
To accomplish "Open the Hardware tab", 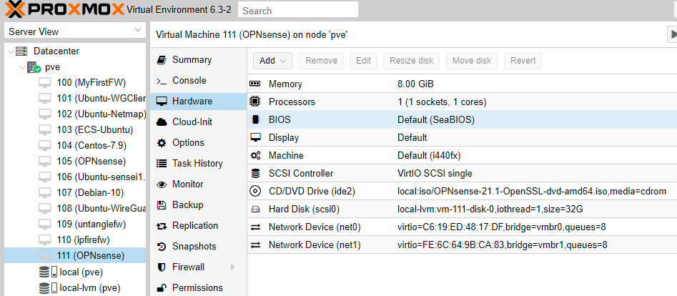I will click(x=198, y=102).
